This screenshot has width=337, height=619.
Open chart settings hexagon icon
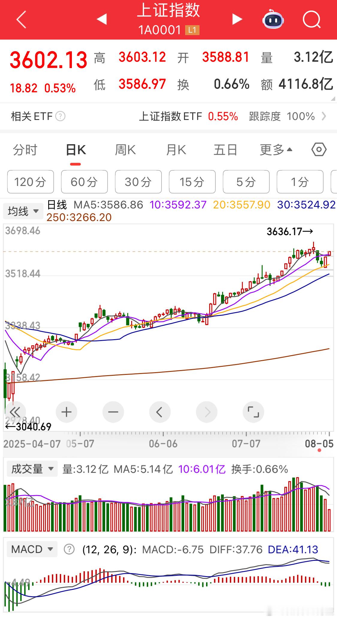(x=319, y=149)
